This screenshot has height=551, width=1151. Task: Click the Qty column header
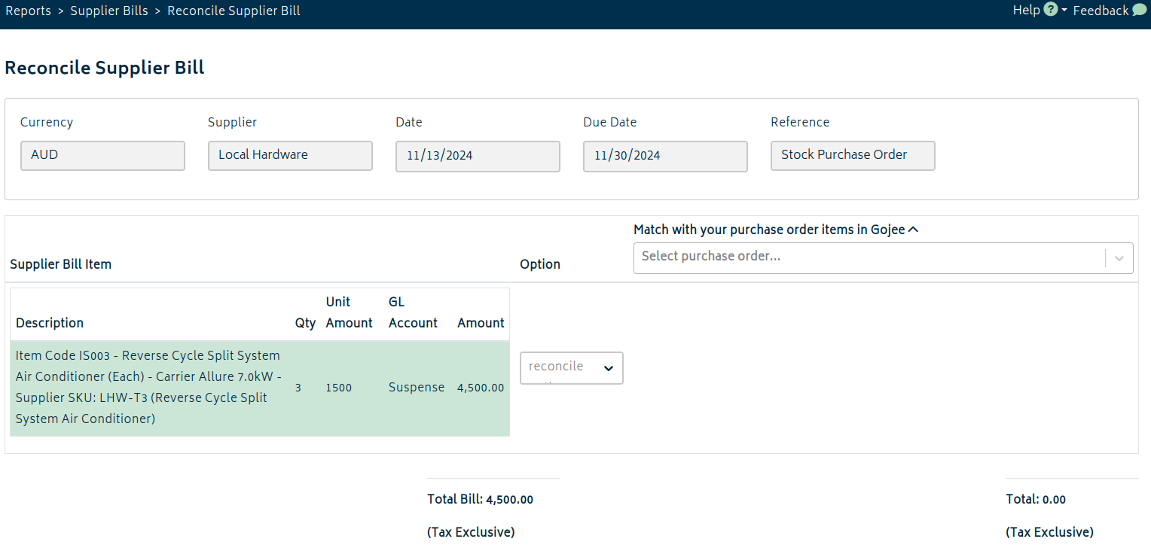(305, 323)
